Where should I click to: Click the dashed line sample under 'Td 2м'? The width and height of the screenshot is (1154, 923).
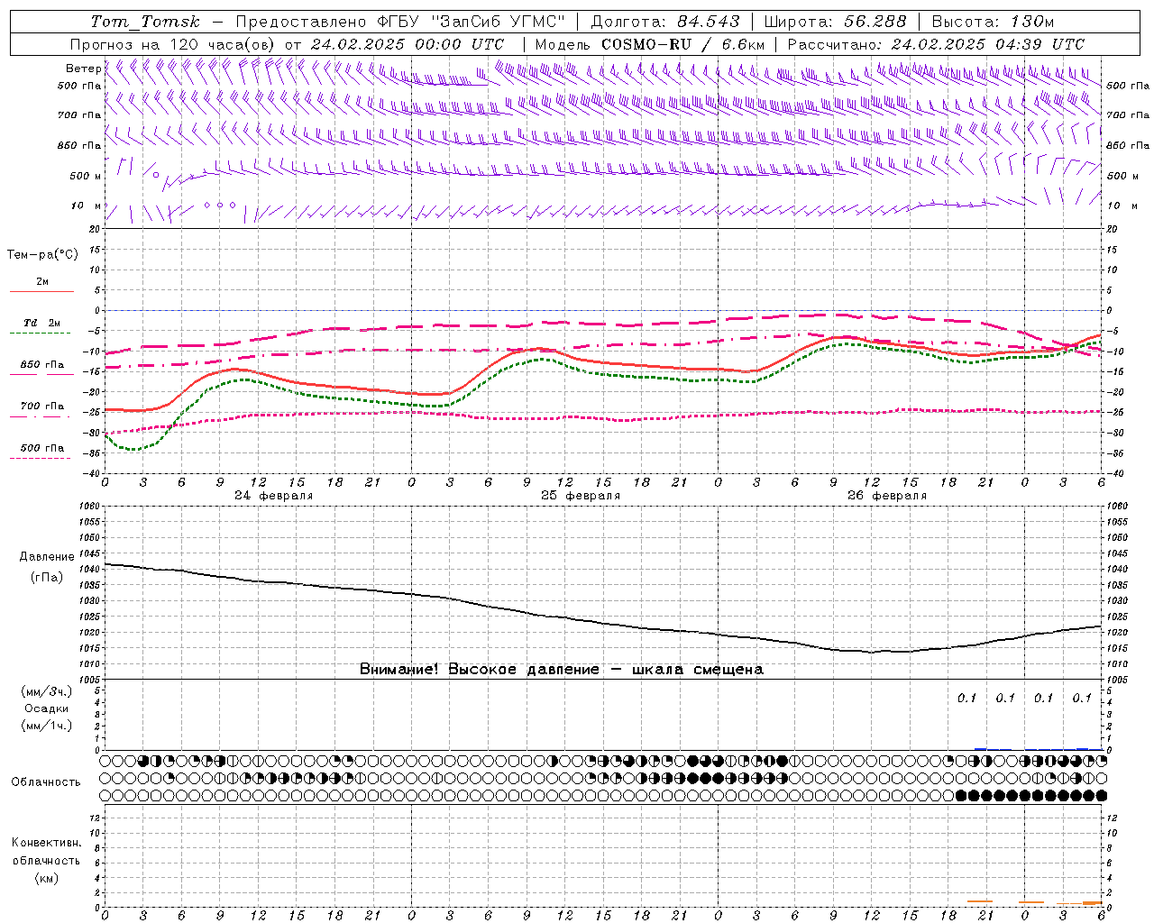pyautogui.click(x=41, y=334)
